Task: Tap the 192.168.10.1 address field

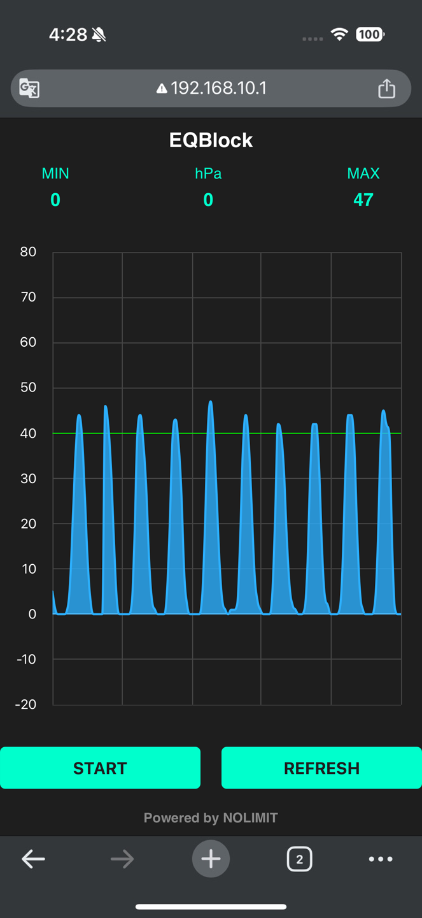Action: 218,88
